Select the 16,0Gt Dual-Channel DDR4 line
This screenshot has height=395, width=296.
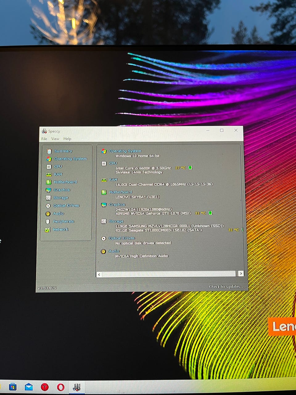click(164, 184)
